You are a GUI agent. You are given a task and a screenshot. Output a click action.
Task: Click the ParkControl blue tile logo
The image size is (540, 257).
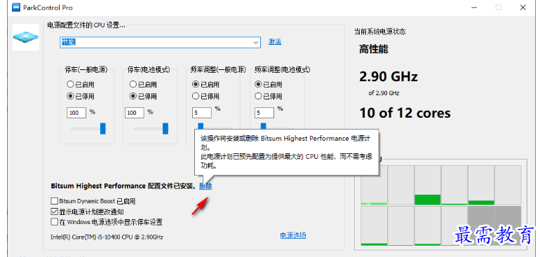click(x=26, y=37)
